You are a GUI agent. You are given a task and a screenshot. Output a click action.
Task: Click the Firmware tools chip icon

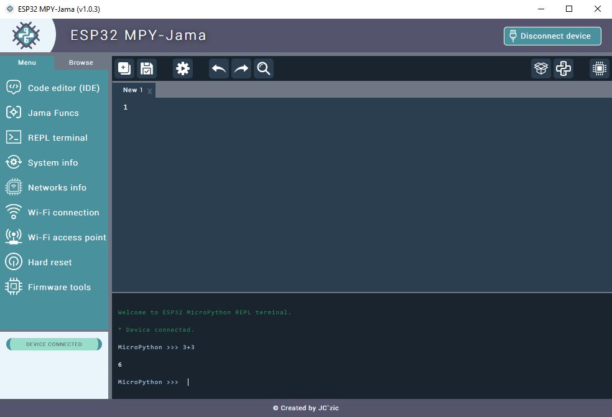click(14, 286)
